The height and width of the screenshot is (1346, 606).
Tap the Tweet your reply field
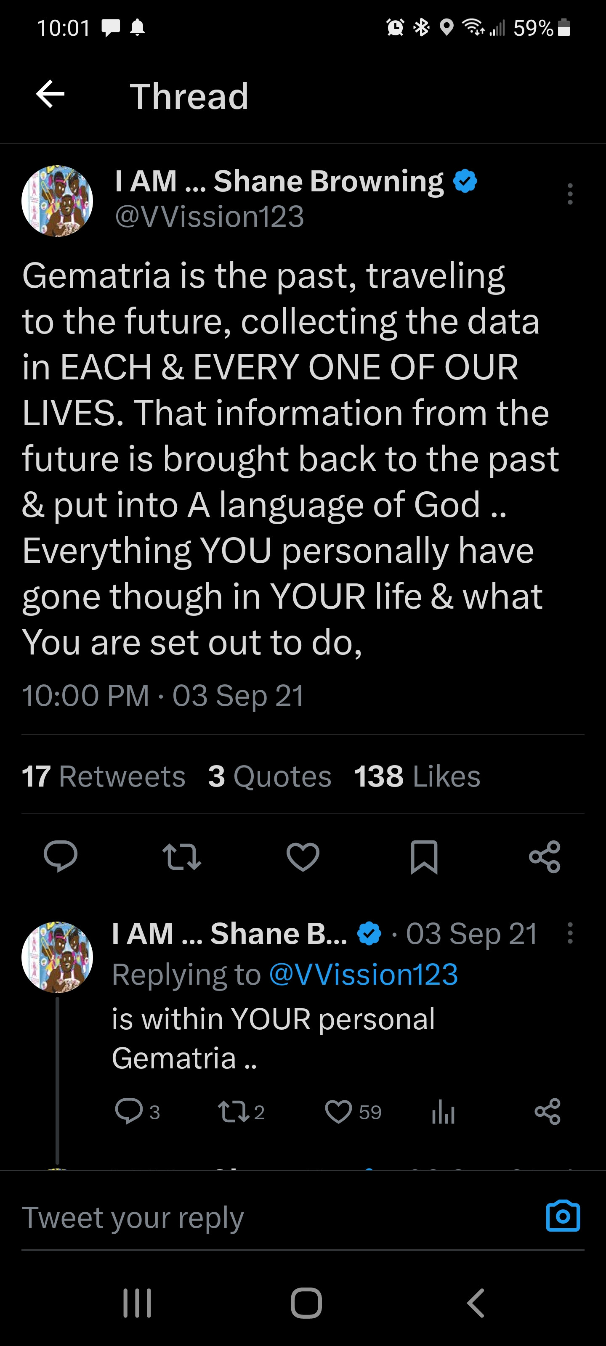point(261,1217)
